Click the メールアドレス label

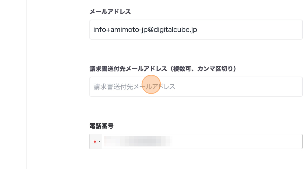point(110,12)
